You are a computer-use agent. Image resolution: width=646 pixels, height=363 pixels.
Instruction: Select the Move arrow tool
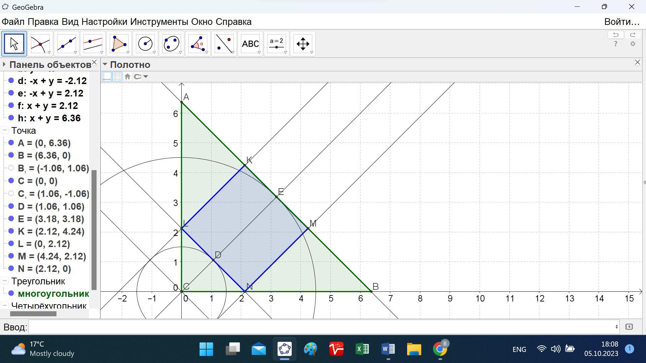(14, 44)
